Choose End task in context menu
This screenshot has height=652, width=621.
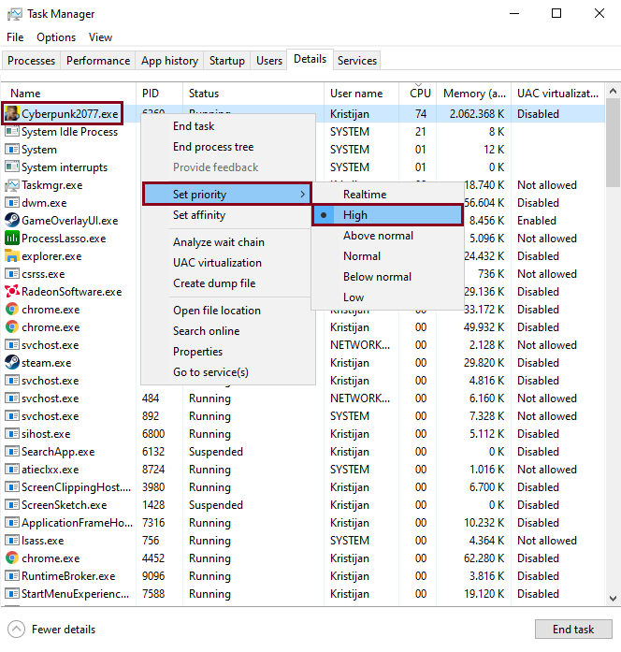pyautogui.click(x=228, y=126)
